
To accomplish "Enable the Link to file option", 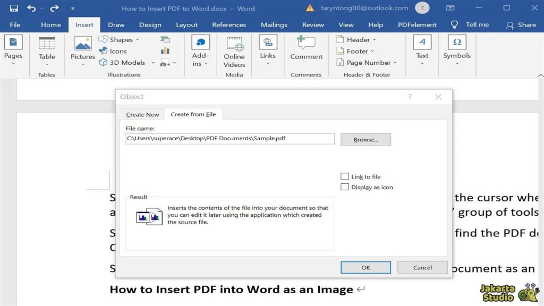I will coord(345,176).
